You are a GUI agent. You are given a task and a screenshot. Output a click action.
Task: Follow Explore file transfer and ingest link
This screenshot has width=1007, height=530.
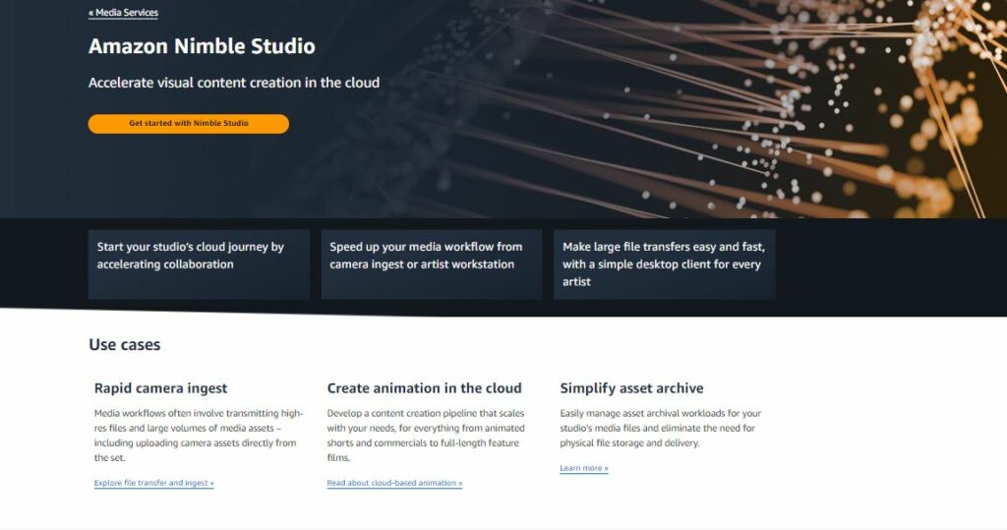[154, 483]
